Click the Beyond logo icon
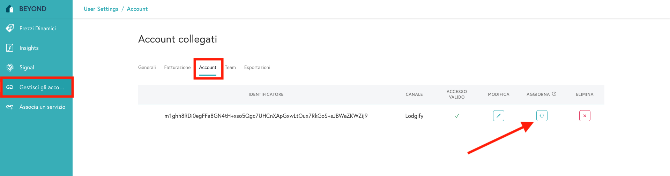Viewport: 670px width, 176px height. tap(10, 9)
